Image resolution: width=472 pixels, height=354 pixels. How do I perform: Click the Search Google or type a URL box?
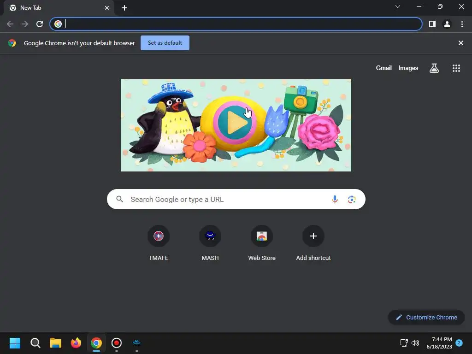236,199
